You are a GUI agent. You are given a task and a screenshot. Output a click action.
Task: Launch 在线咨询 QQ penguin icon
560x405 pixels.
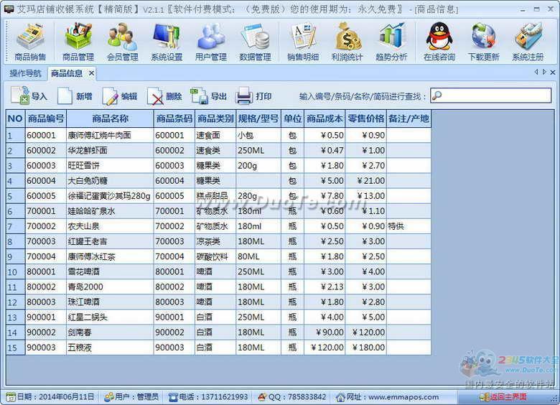point(439,40)
